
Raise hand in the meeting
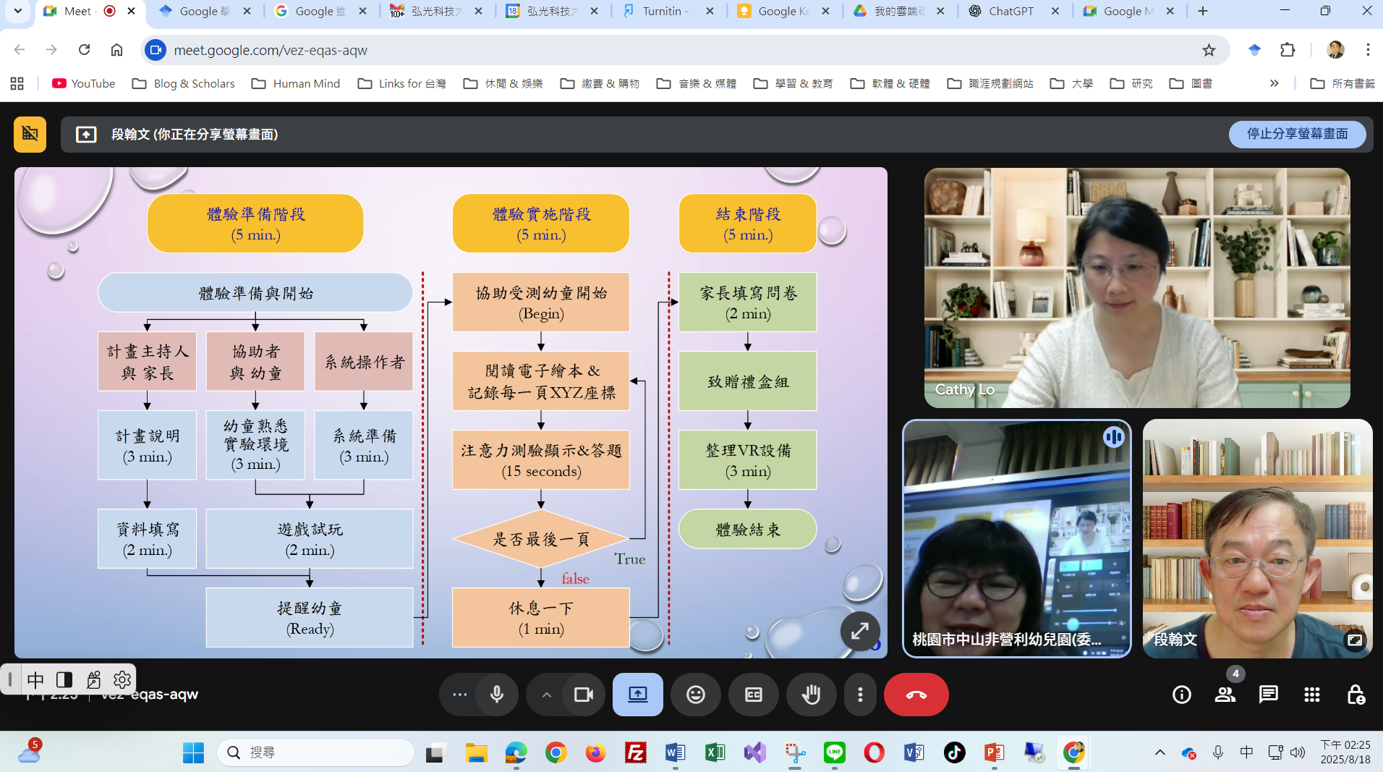point(811,695)
